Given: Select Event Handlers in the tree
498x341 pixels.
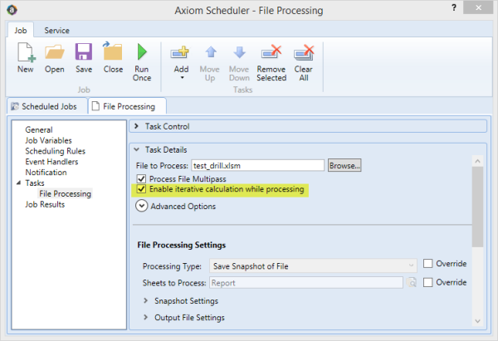Looking at the screenshot, I should [x=51, y=162].
